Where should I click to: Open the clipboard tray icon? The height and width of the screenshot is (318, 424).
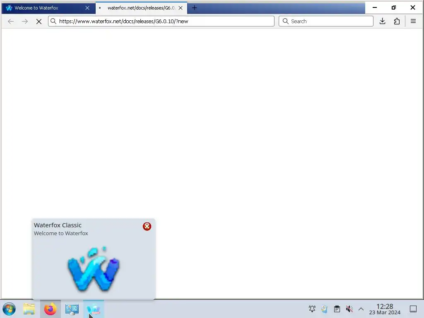337,309
